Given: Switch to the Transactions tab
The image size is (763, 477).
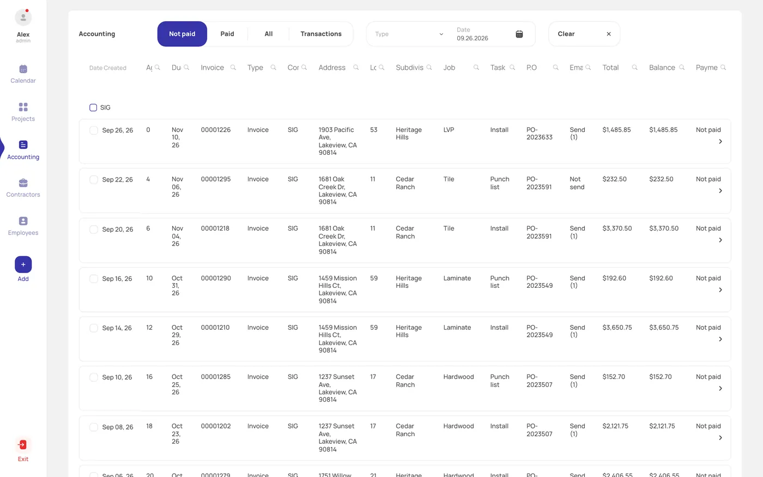Looking at the screenshot, I should pos(321,34).
